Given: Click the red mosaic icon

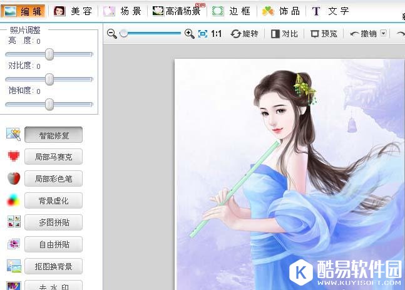Looking at the screenshot, I should [14, 156].
